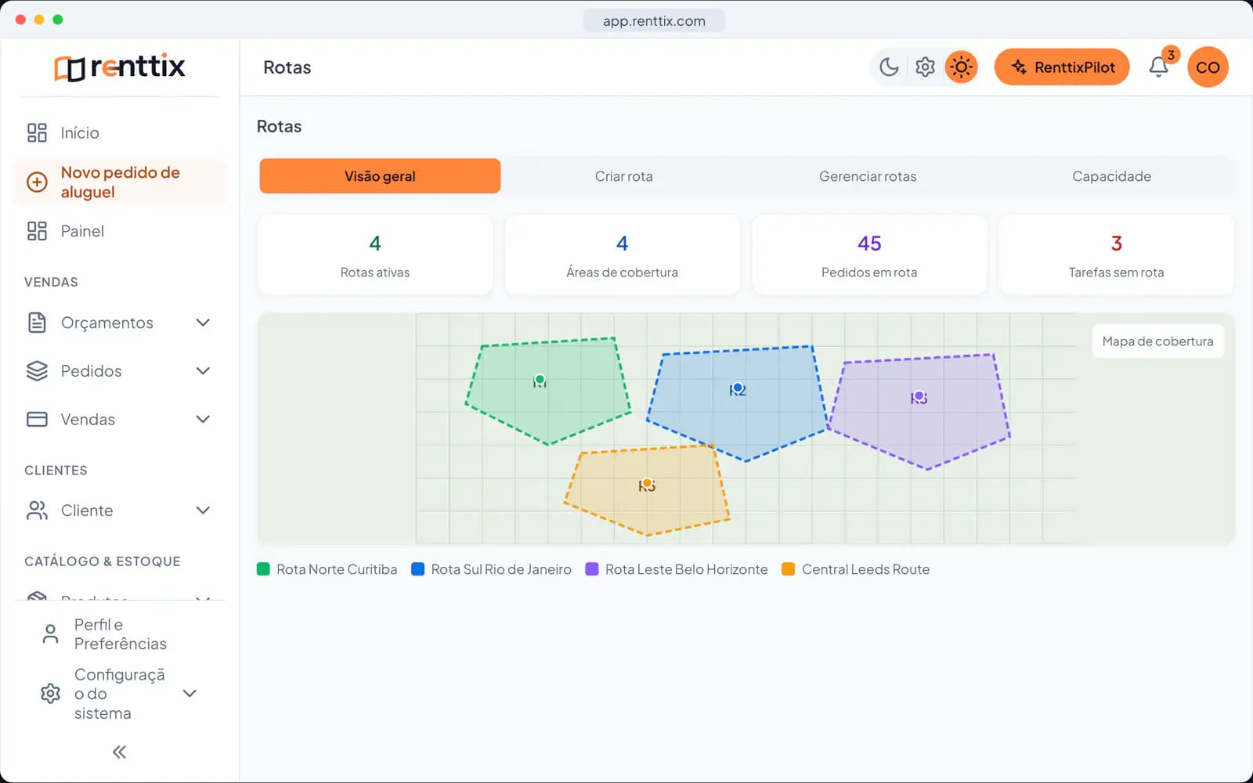Viewport: 1253px width, 783px height.
Task: Activate the light mode sun icon
Action: point(961,67)
